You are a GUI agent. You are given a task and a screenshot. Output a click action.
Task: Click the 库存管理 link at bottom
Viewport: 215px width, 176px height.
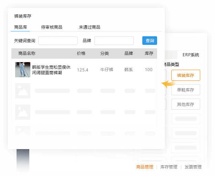pyautogui.click(x=169, y=167)
